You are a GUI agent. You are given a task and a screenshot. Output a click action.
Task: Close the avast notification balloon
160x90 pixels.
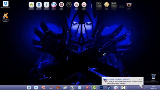[141, 79]
